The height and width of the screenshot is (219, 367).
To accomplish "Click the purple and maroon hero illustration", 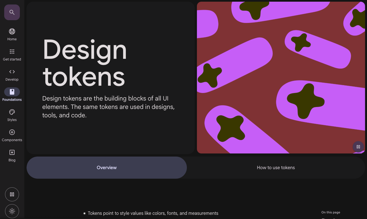I will click(281, 78).
